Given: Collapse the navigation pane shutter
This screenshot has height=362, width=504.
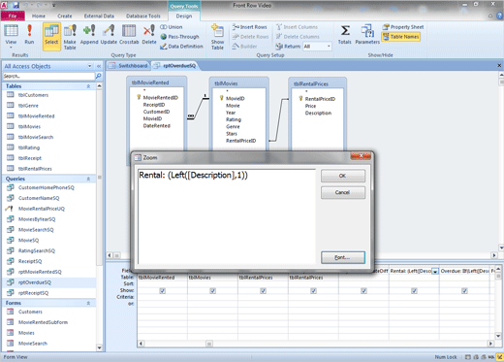Looking at the screenshot, I should point(99,66).
